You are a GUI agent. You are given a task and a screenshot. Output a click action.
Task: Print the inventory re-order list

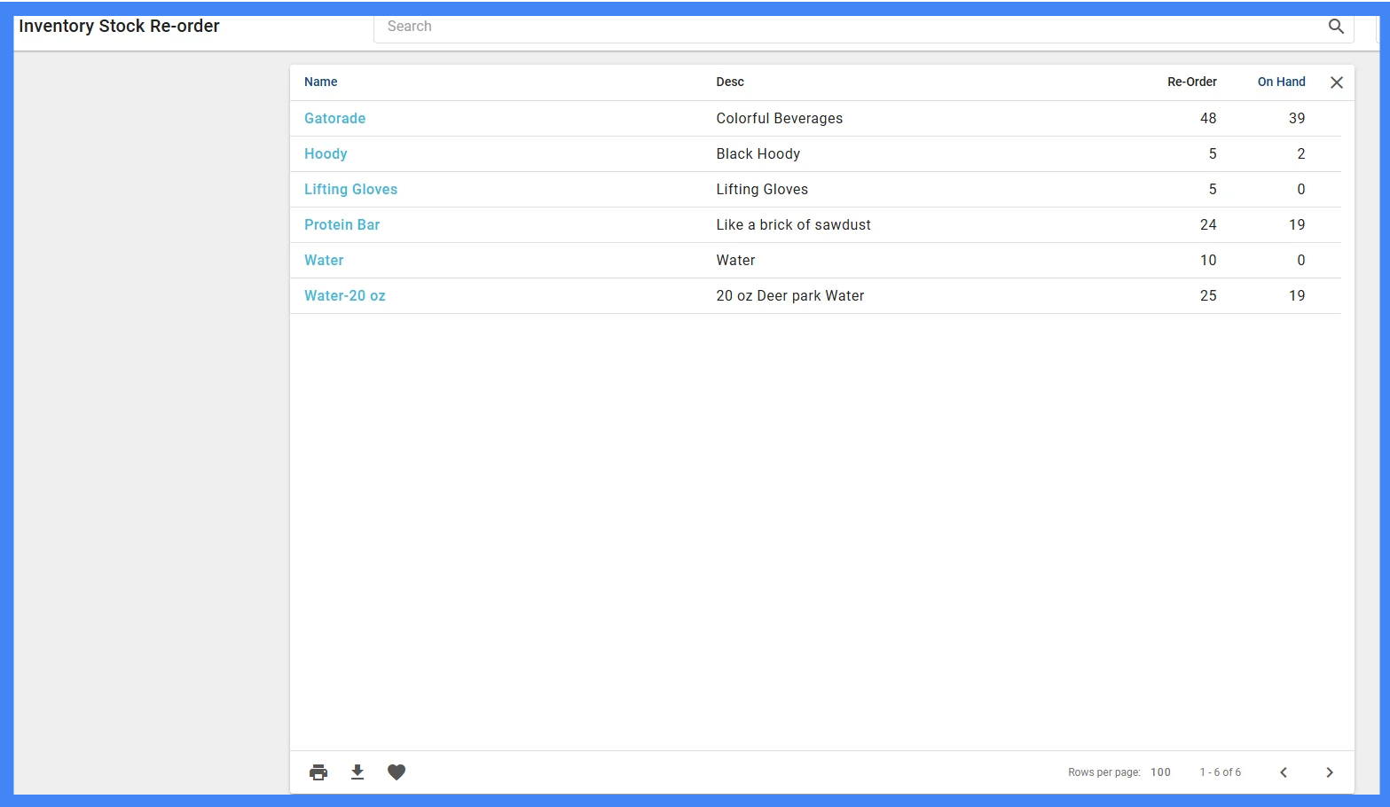[x=318, y=772]
